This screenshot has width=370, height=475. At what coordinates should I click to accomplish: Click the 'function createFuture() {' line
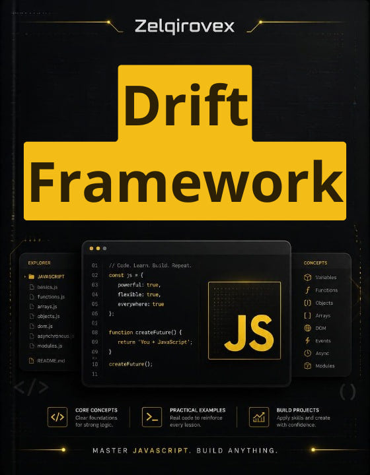tap(145, 332)
